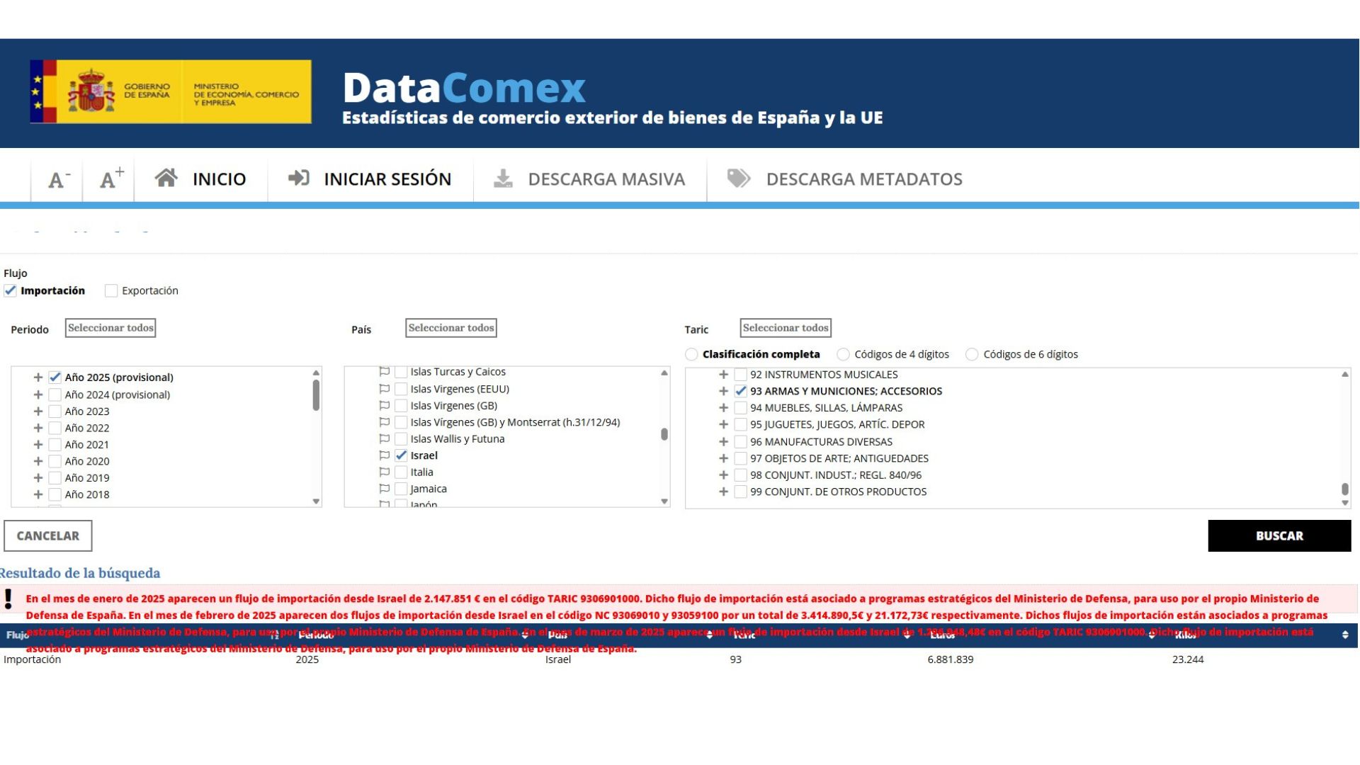The width and height of the screenshot is (1360, 765).
Task: Click Seleccionar todos for Taric
Action: [x=786, y=328]
